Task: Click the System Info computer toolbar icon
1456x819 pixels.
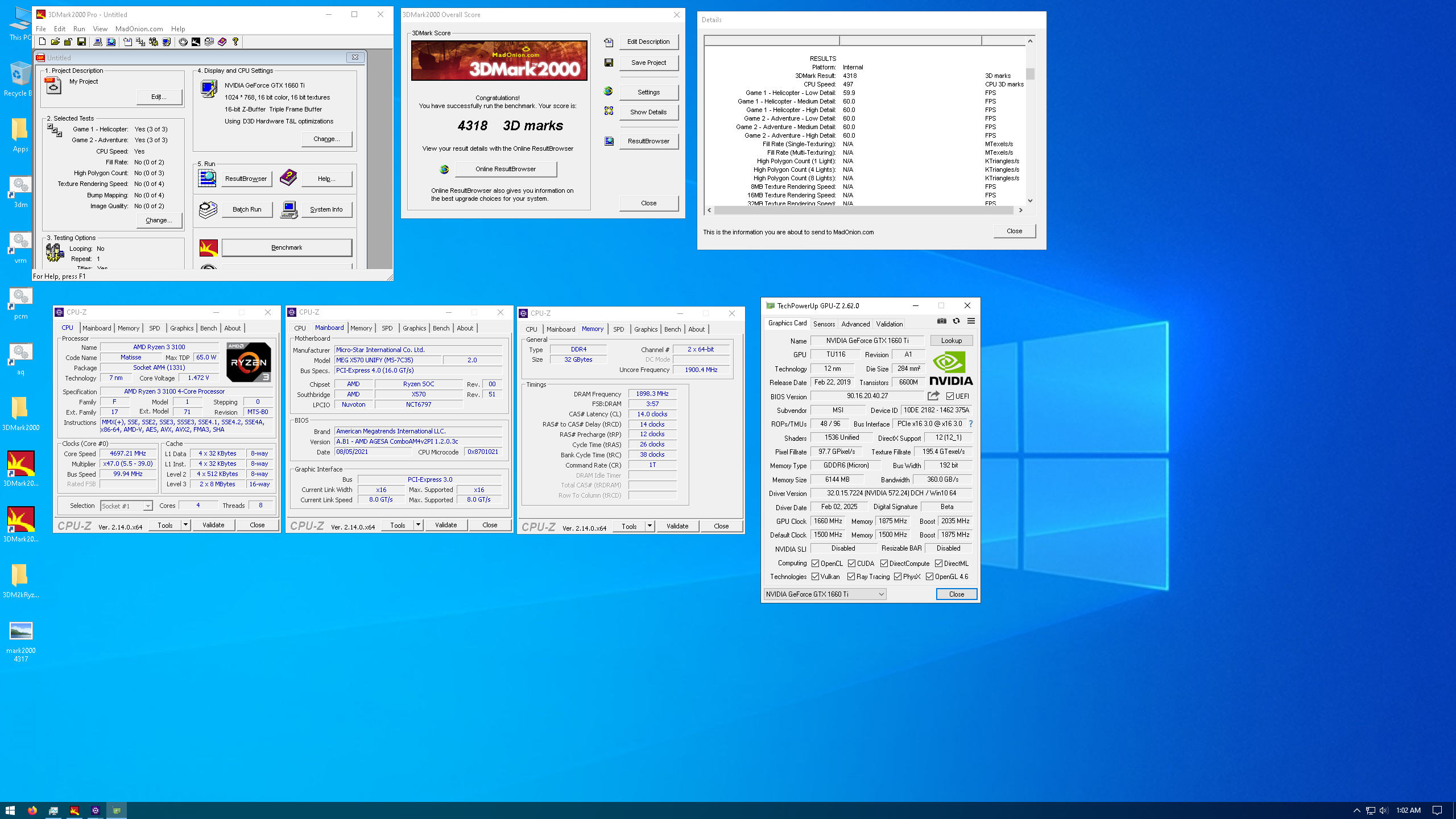Action: pyautogui.click(x=98, y=42)
